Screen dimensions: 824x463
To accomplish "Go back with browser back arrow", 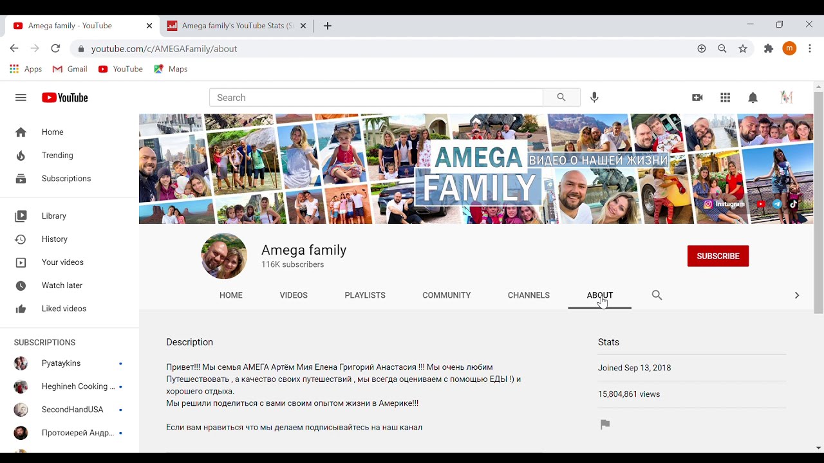I will point(14,49).
